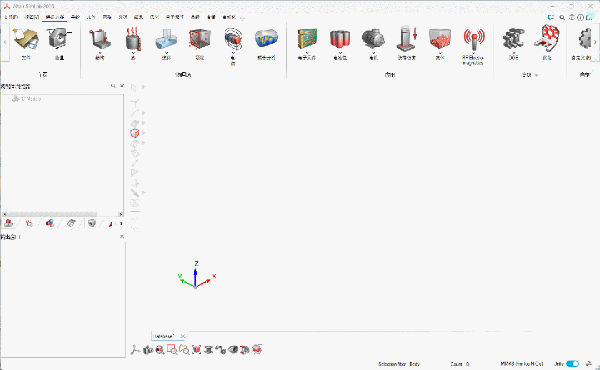Image resolution: width=600 pixels, height=370 pixels.
Task: Switch to the 网格 ribbon tab
Action: click(x=107, y=17)
